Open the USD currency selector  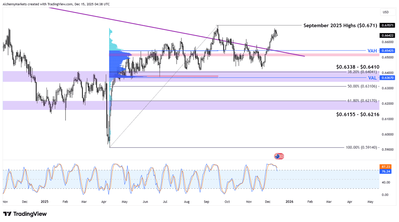(x=387, y=12)
